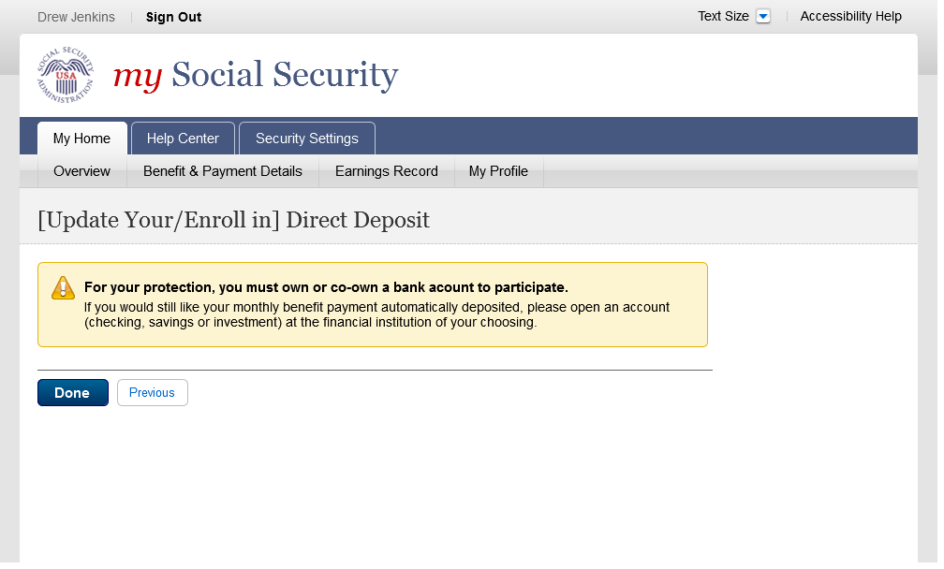Select Overview in the sub-navigation
This screenshot has width=944, height=569.
[81, 171]
